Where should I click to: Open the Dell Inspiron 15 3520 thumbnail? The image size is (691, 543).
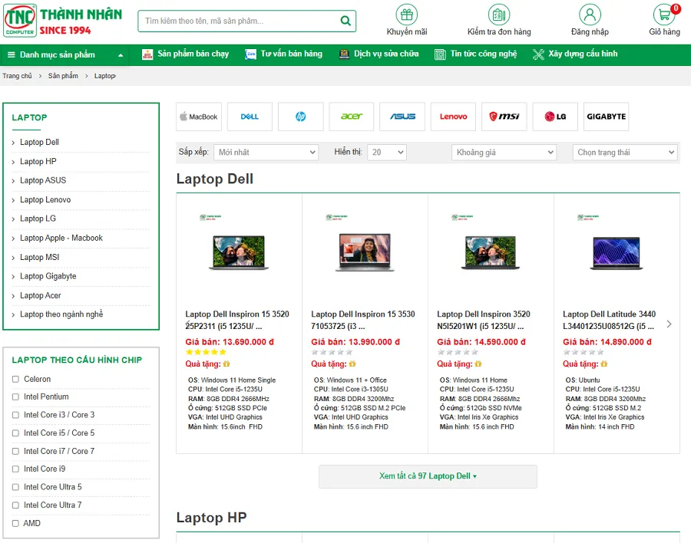click(239, 252)
